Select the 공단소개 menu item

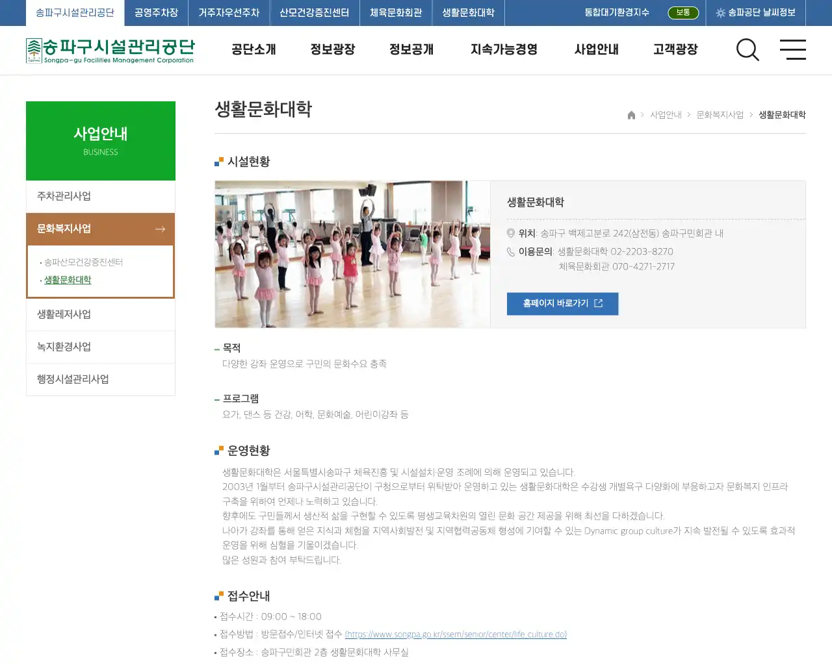click(x=253, y=49)
